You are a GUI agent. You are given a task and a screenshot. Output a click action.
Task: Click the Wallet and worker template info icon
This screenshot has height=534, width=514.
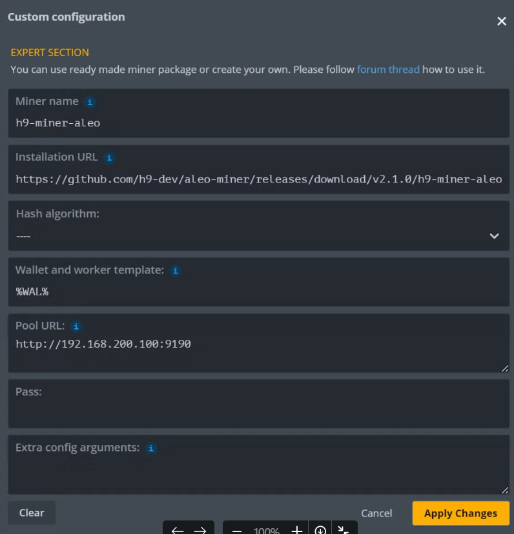point(175,271)
